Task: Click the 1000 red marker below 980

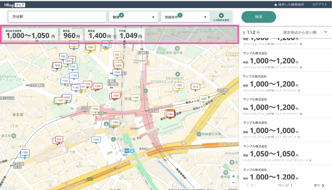Action: [x=57, y=66]
